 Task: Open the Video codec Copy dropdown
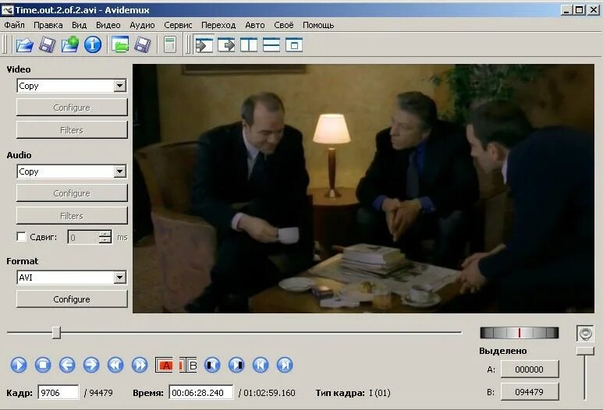pyautogui.click(x=72, y=86)
